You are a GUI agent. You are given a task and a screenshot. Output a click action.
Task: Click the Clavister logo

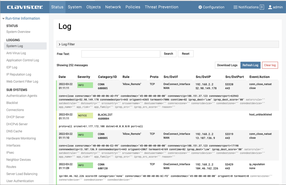click(24, 7)
